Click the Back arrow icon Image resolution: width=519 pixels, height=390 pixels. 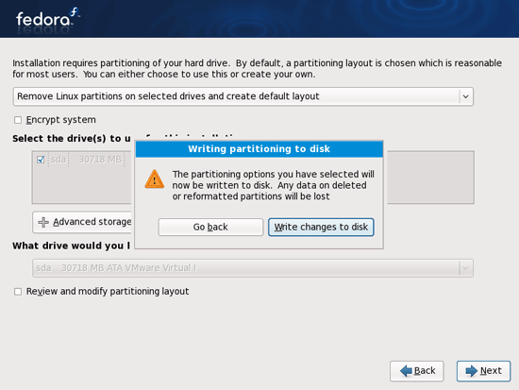(406, 370)
